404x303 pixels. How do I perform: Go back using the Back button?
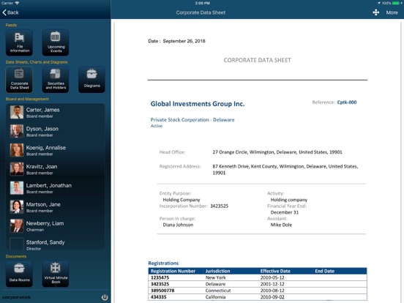coord(10,12)
